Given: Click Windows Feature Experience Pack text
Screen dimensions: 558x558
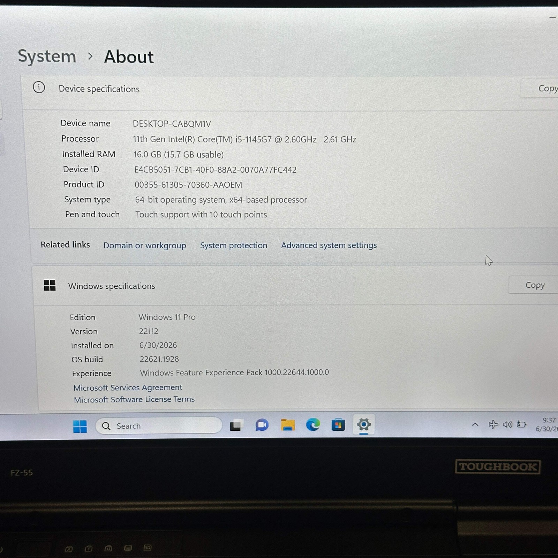Looking at the screenshot, I should (234, 372).
